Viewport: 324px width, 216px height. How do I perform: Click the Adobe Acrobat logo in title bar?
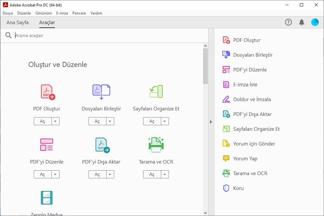5,5
